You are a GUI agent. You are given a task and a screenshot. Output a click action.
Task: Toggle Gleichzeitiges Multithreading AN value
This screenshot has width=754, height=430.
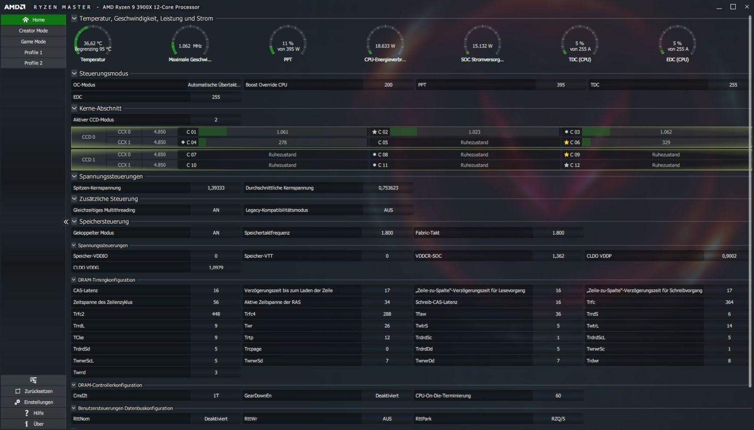click(216, 210)
